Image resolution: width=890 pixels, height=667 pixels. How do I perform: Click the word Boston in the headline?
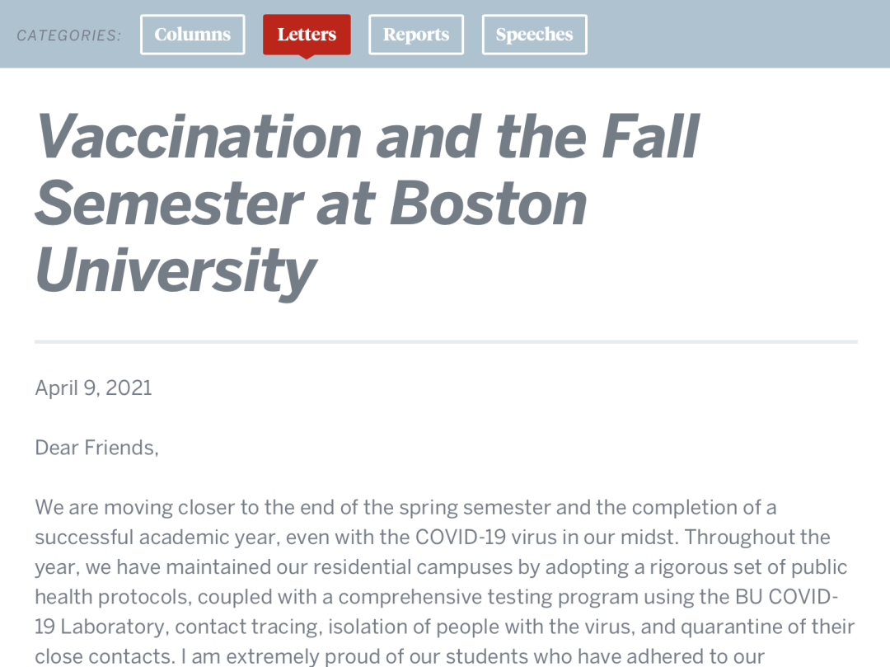[x=488, y=204]
